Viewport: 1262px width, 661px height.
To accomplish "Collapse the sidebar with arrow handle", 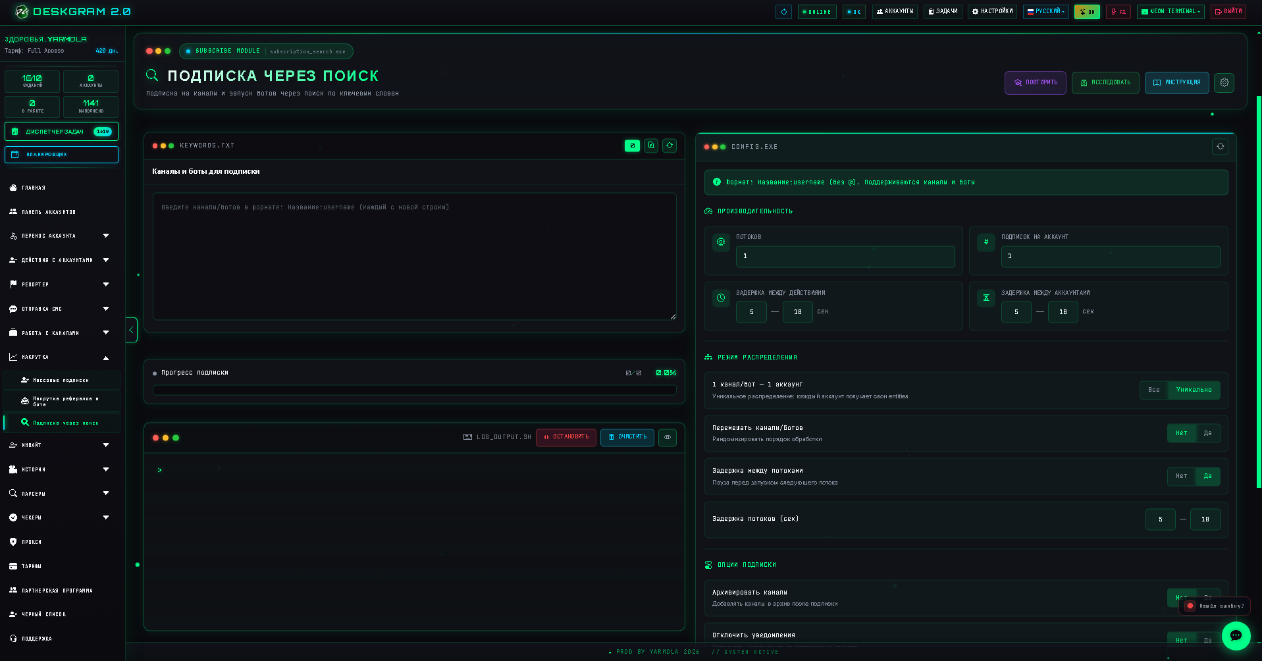I will (x=131, y=330).
